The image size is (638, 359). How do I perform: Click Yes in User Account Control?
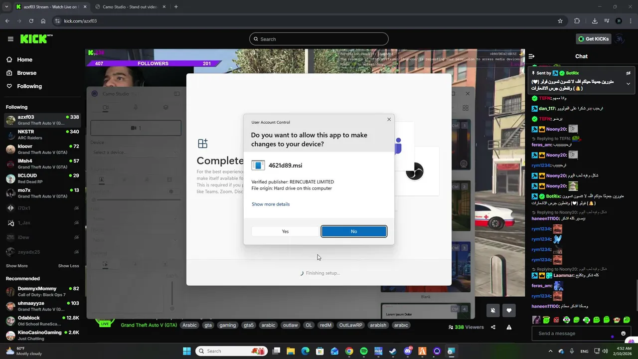click(x=285, y=231)
